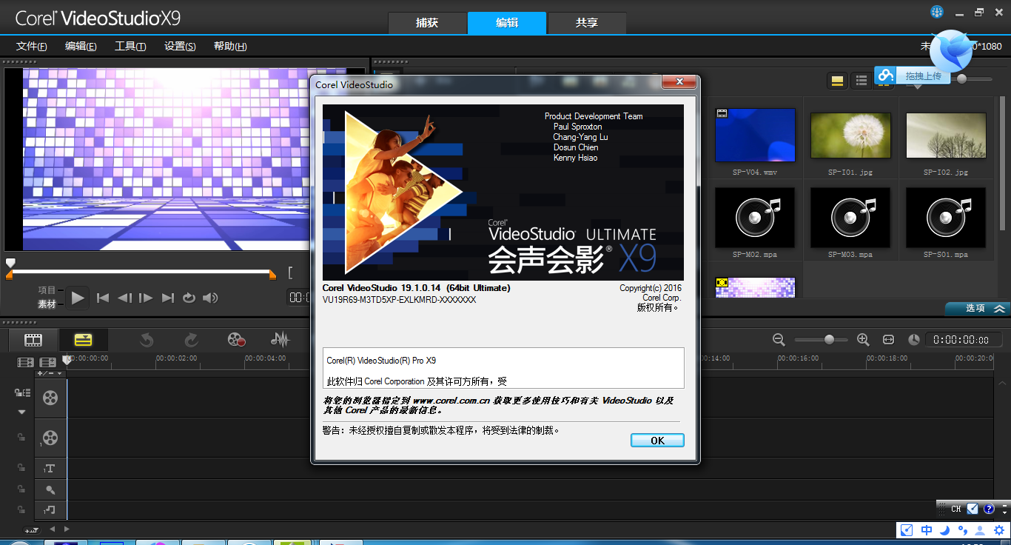Select the SP-M02.mpa audio thumbnail
The image size is (1011, 545).
click(x=755, y=217)
